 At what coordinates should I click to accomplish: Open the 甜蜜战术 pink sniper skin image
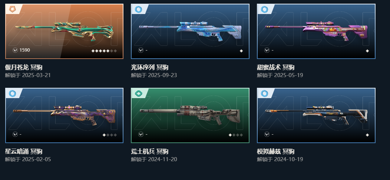point(316,31)
